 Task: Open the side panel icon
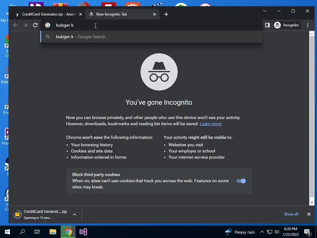tap(267, 25)
